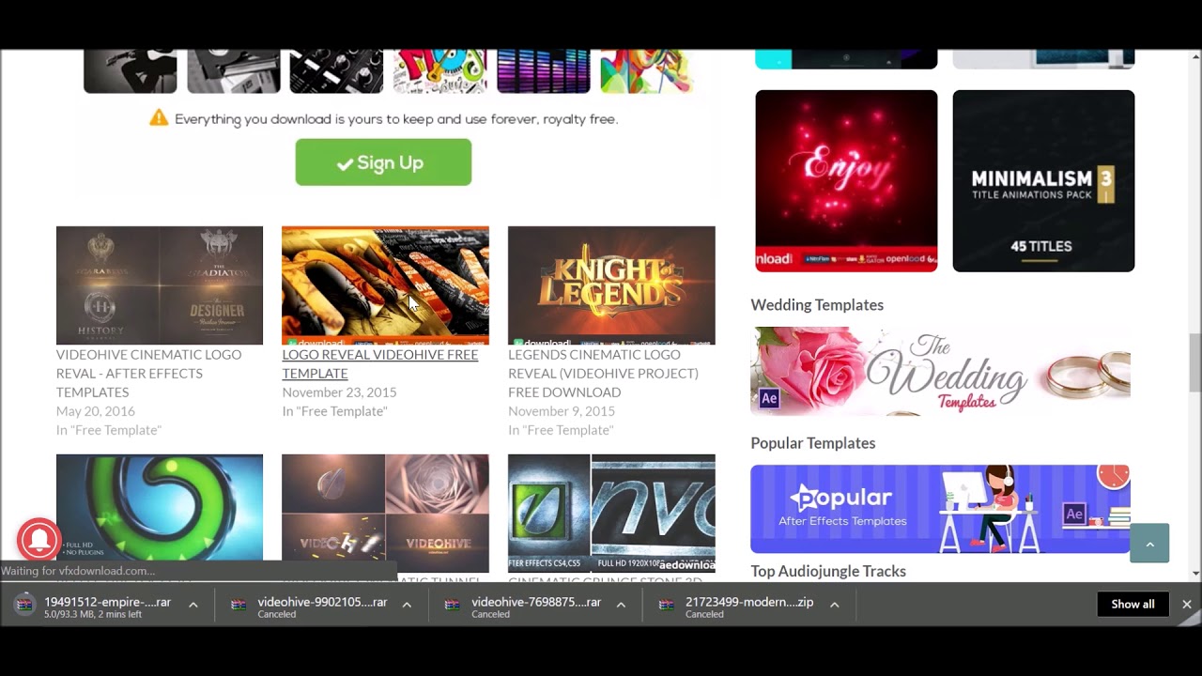1202x676 pixels.
Task: Click the 21723499-modern zip download item
Action: coord(749,606)
